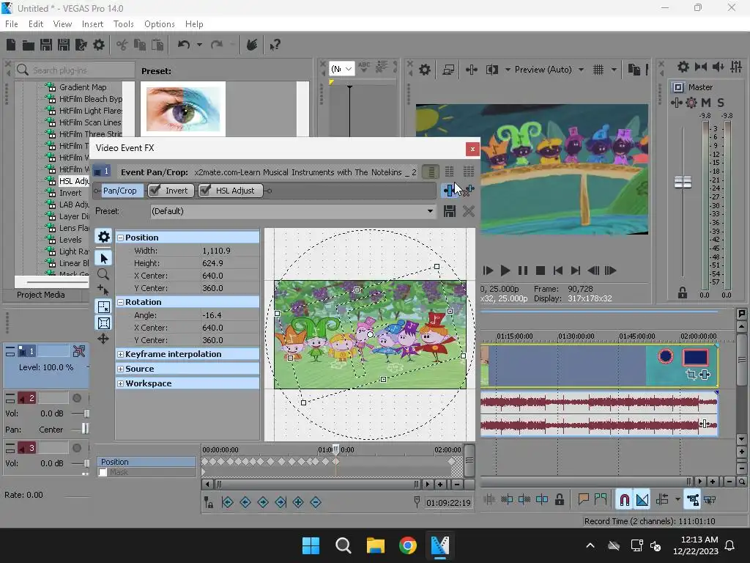Adjust track 2 Pan slider
Viewport: 750px width, 563px height.
[85, 429]
